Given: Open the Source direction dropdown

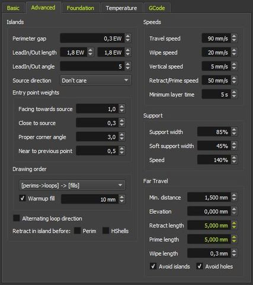Looking at the screenshot, I should coord(96,80).
